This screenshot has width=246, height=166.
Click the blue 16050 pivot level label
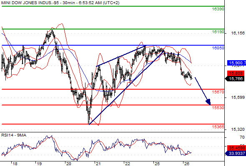point(218,48)
